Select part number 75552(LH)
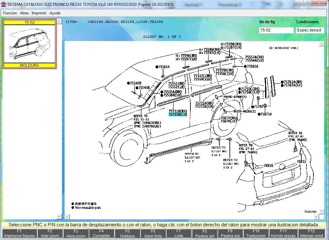 (176, 87)
